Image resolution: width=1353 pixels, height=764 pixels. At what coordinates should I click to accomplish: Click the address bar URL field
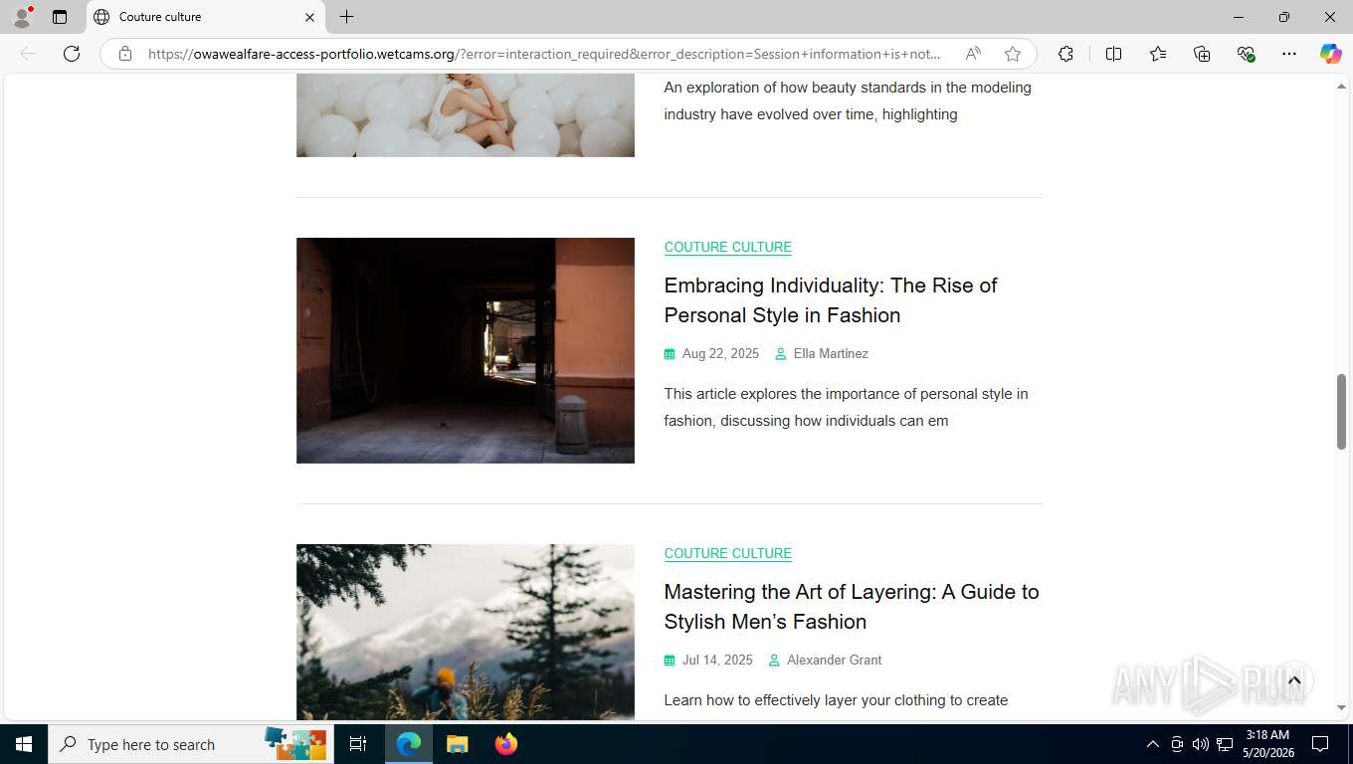click(545, 54)
